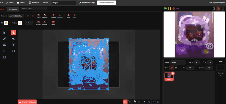Edit the outline width value
226x104 pixels.
(x=29, y=23)
